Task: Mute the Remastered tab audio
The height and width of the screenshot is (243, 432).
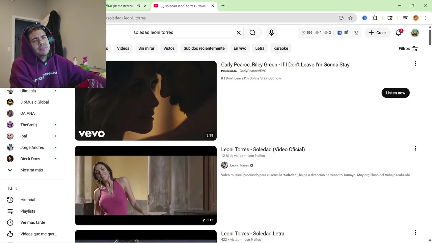Action: (x=138, y=6)
